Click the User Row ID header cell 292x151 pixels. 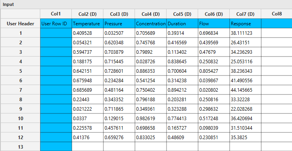coord(56,23)
